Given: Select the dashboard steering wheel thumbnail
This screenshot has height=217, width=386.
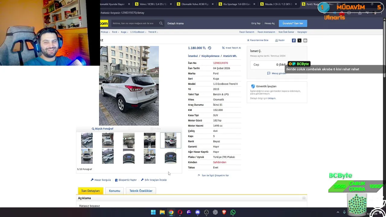Looking at the screenshot, I should coord(150,140).
